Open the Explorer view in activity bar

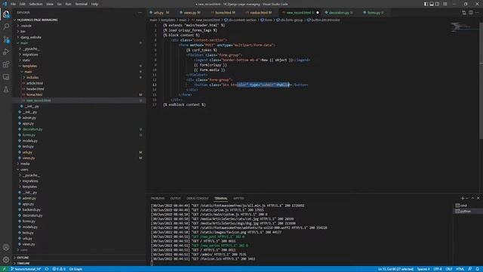click(6, 14)
